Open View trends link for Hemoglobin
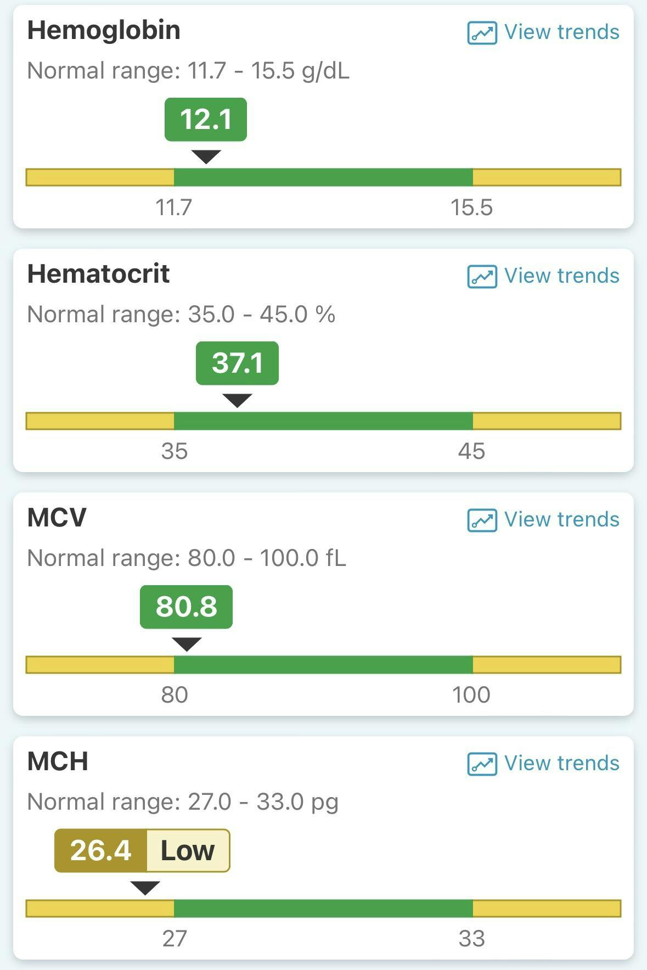The width and height of the screenshot is (647, 970). pos(561,32)
